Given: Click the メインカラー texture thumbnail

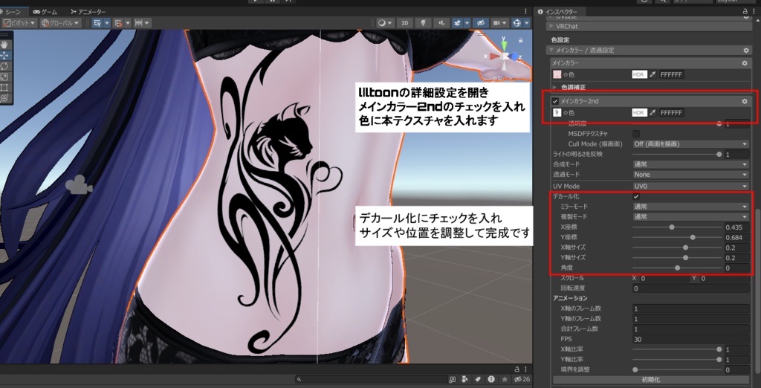Looking at the screenshot, I should click(557, 74).
